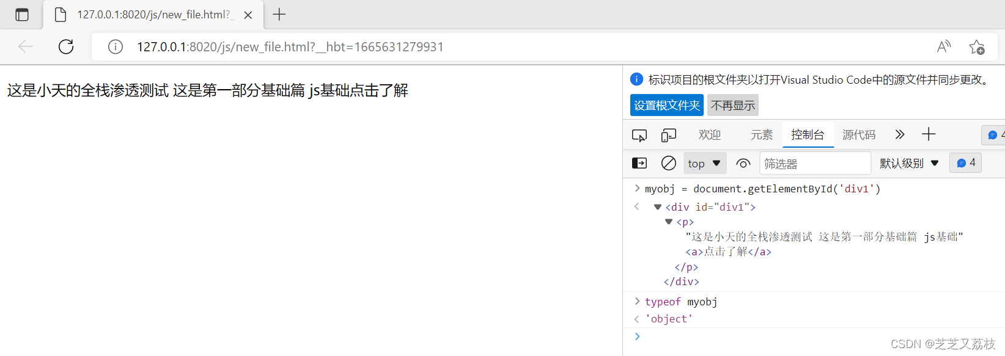Click the blue info icon in notification
Viewport: 1005px width, 356px height.
click(x=636, y=79)
